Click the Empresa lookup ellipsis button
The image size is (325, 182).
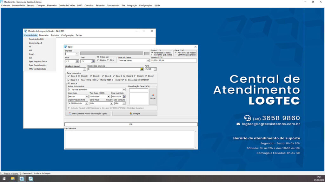point(77,54)
